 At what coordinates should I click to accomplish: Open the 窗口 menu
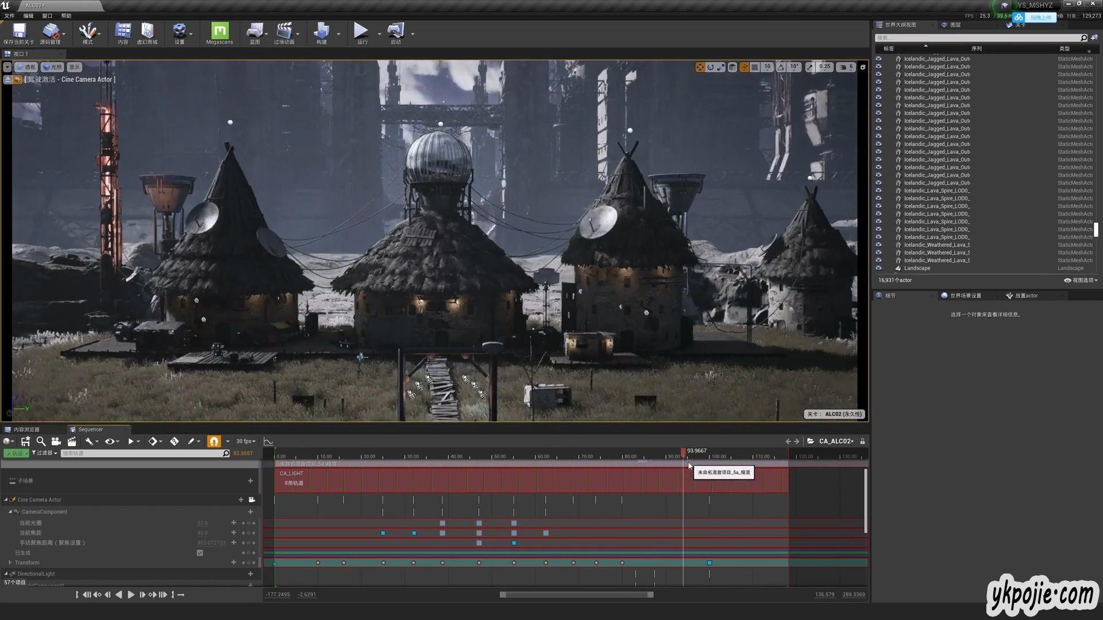point(47,16)
